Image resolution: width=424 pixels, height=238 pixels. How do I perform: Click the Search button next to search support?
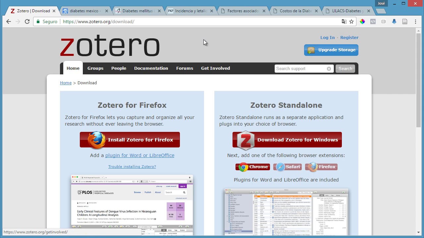345,69
